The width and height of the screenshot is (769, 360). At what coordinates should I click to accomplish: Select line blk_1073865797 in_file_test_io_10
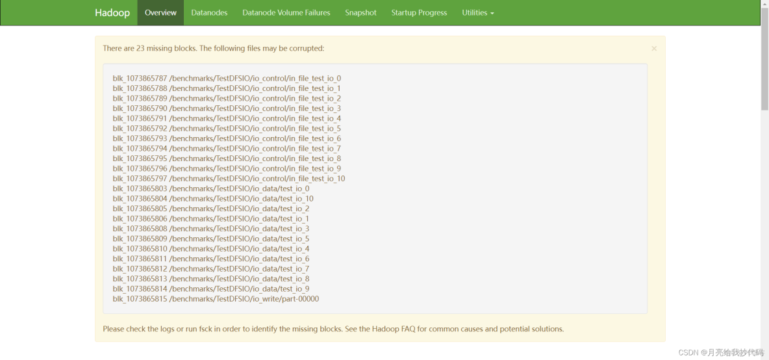(x=229, y=179)
